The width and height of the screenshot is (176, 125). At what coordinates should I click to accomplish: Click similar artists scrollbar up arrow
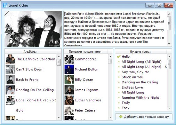click(110, 57)
